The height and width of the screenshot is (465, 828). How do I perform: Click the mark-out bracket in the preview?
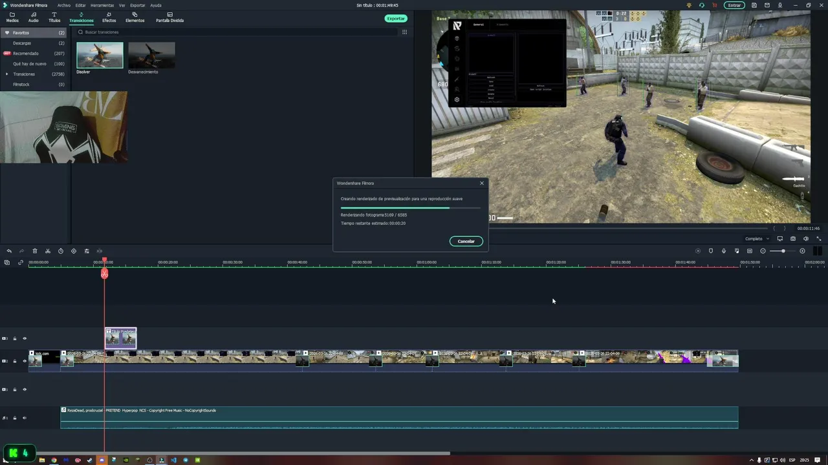coord(785,228)
